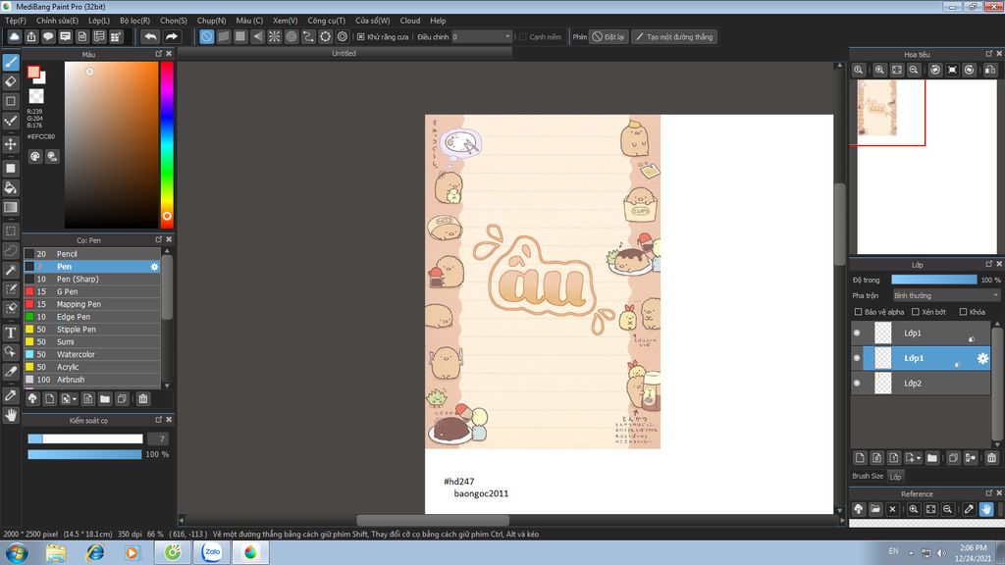Enable Bảo vệ alpha checkbox
This screenshot has height=565, width=1005.
pos(858,312)
